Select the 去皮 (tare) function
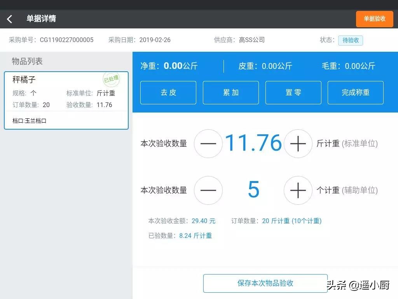 pos(168,93)
